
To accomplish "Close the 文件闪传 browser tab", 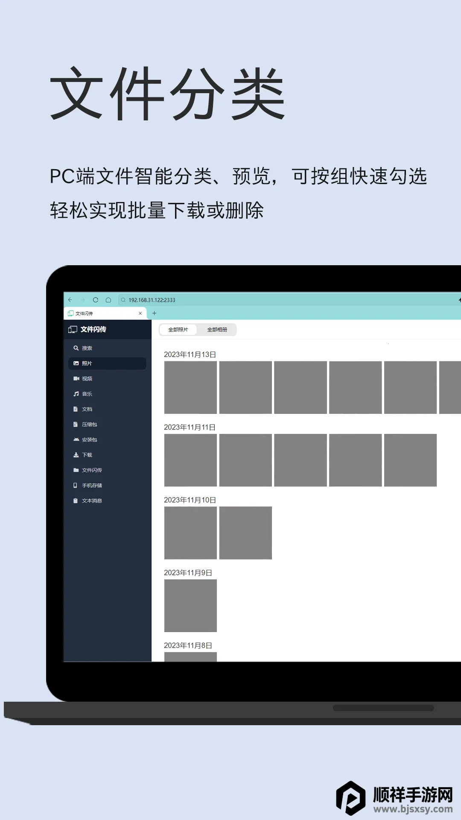I will [140, 313].
